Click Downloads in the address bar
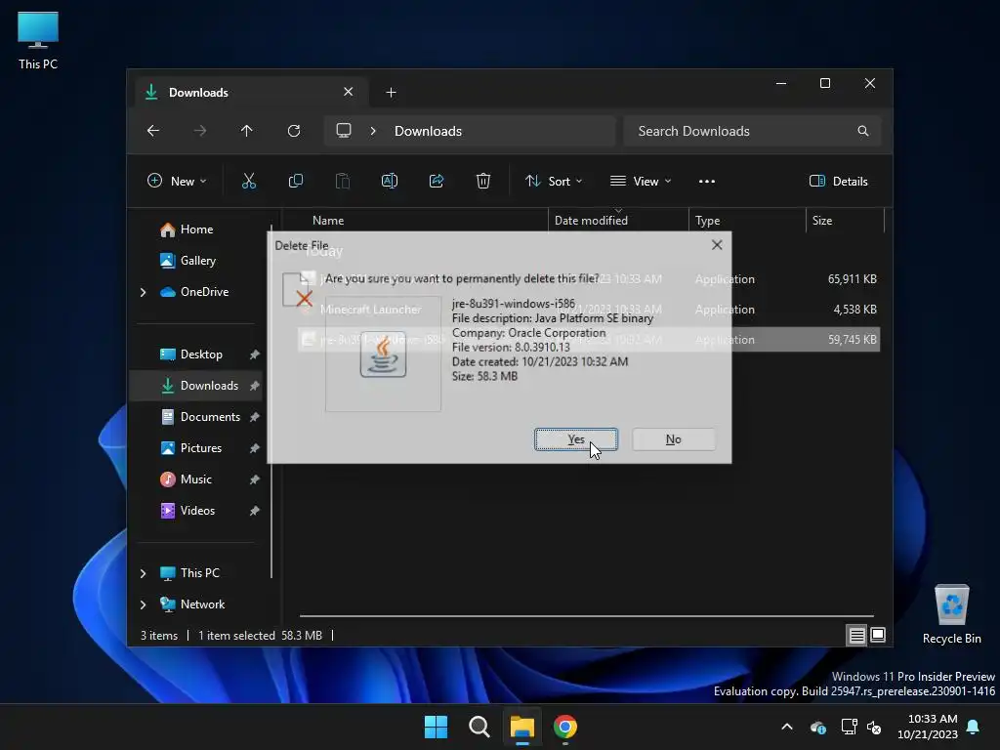Screen dimensions: 1000x750 click(428, 131)
